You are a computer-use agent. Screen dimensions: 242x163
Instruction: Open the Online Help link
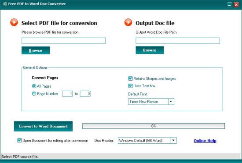click(205, 141)
